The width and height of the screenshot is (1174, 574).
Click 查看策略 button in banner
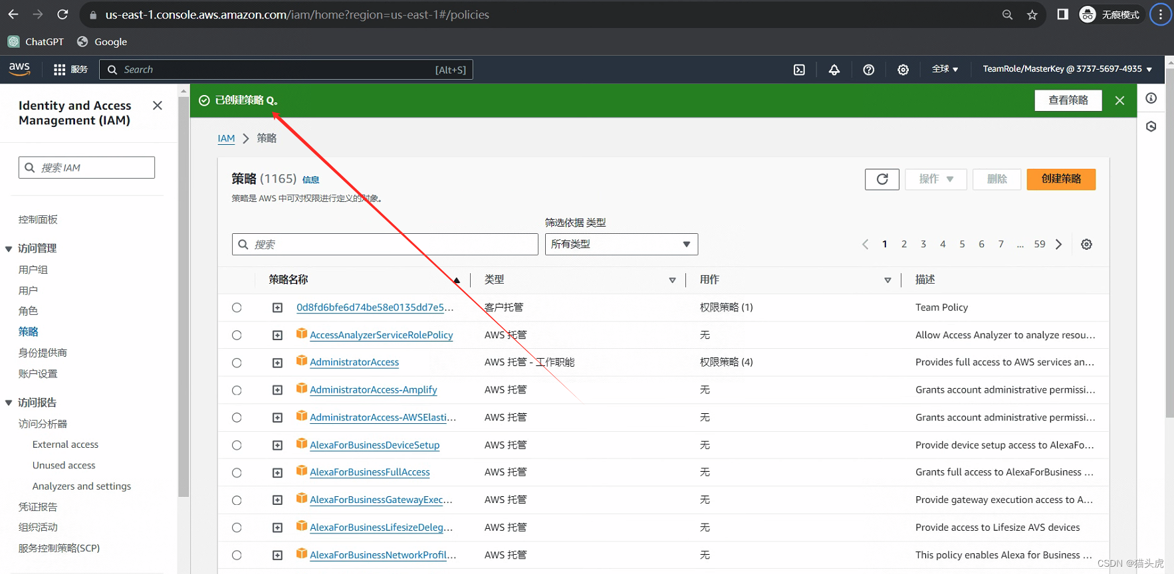pos(1068,100)
